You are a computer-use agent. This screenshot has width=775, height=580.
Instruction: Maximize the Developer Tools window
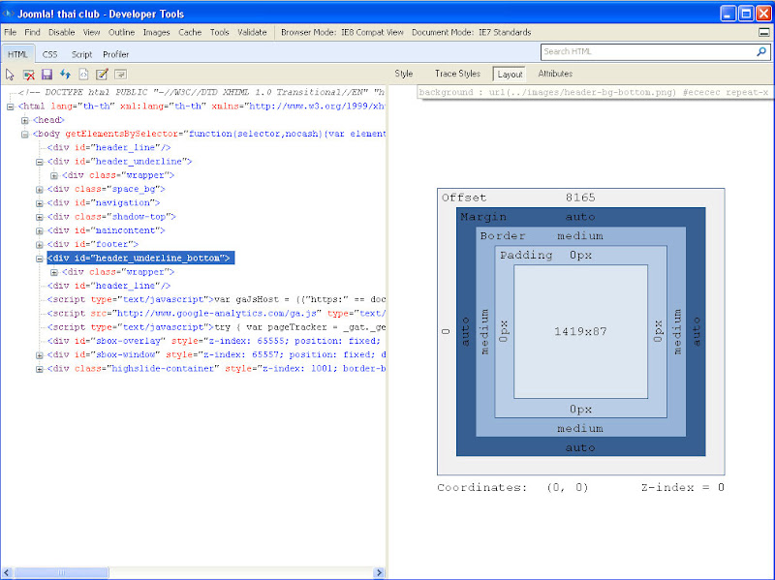point(745,14)
